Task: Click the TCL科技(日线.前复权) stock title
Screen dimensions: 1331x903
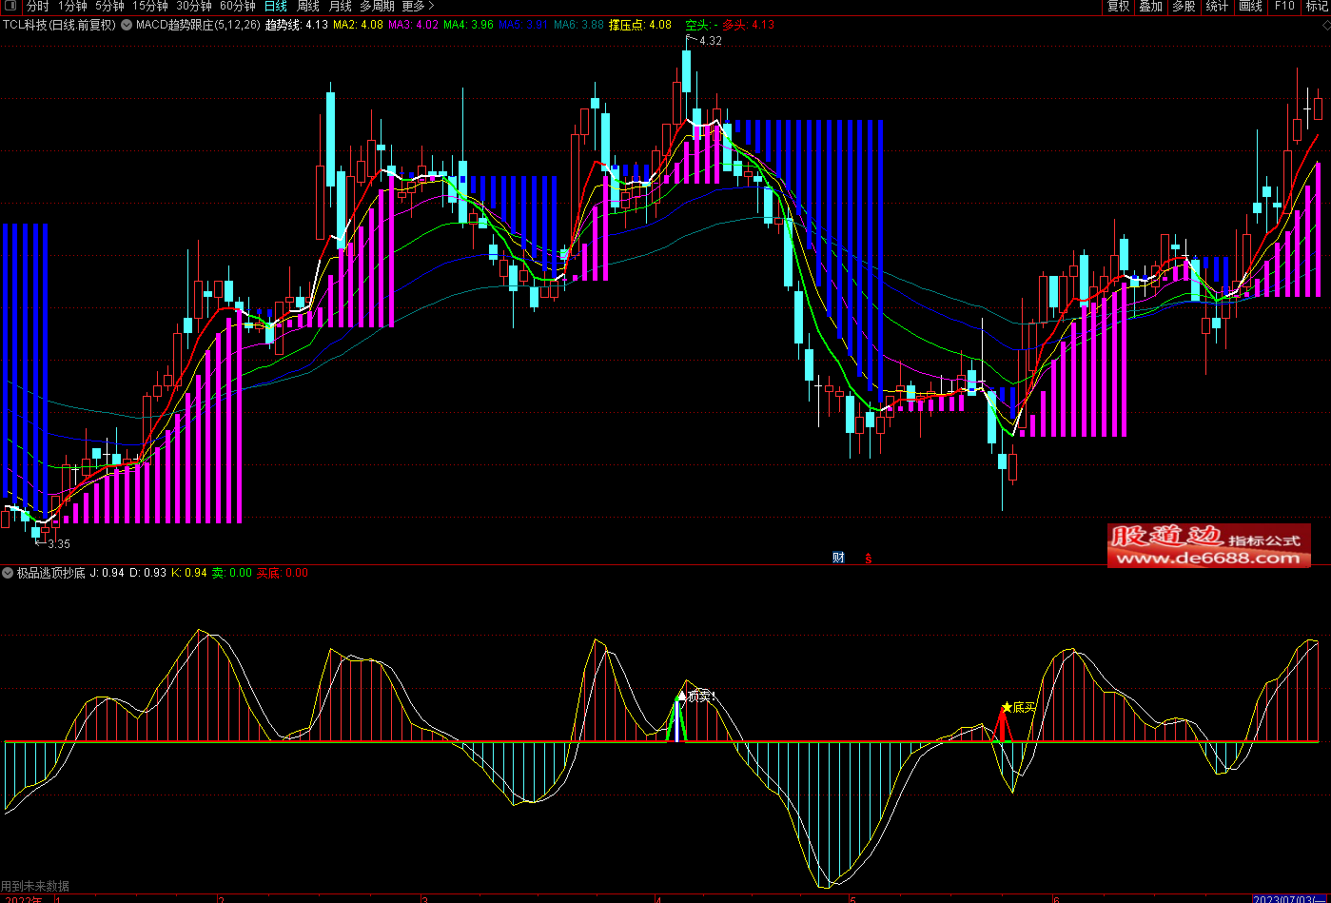Action: 59,25
